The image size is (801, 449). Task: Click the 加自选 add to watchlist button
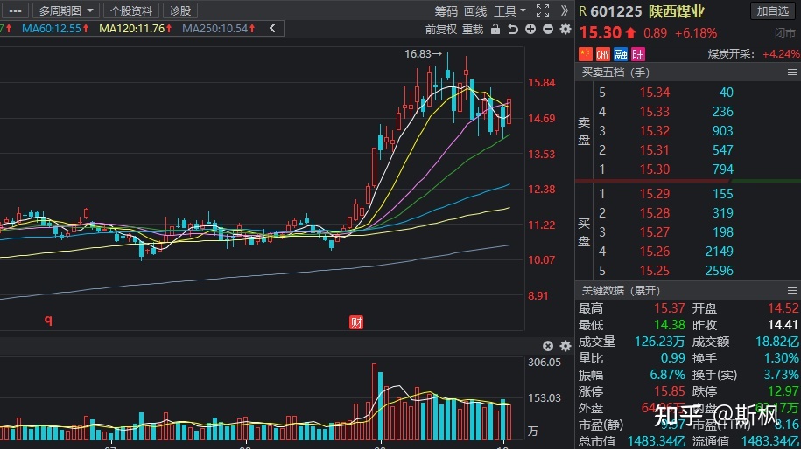pyautogui.click(x=772, y=11)
